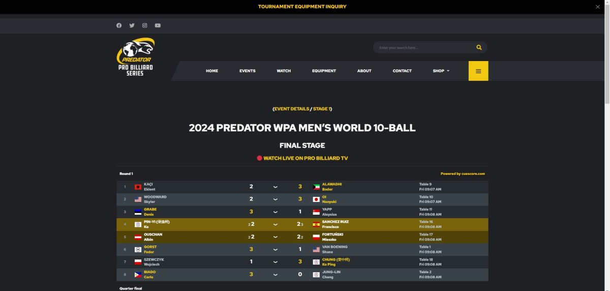Open the YouTube social icon
Screen dimensions: 610x291
point(158,25)
